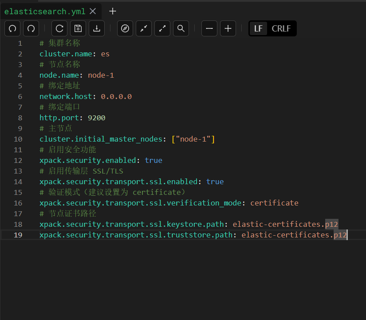Click line number 19 in the gutter
Screen dimensions: 366x320
tap(18, 235)
